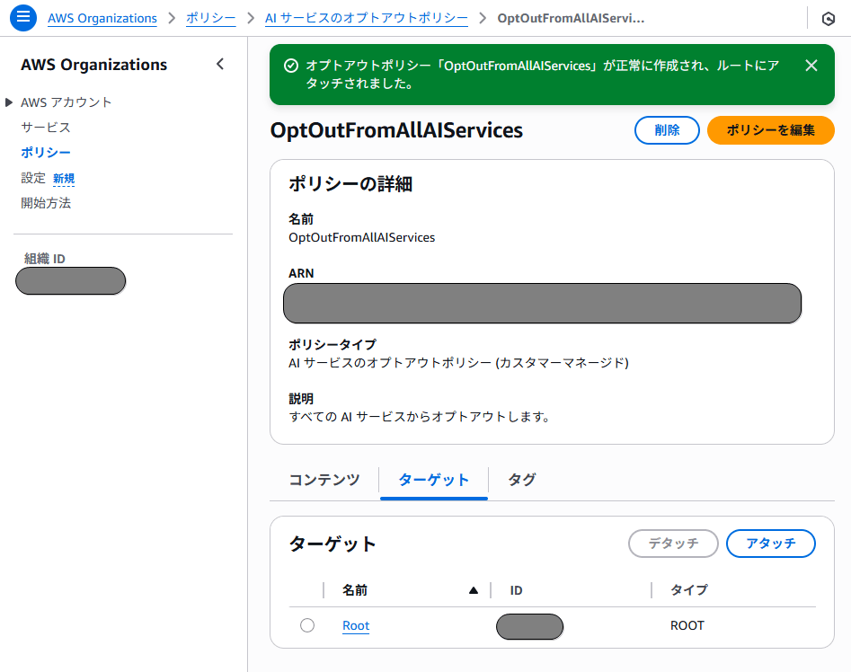
Task: Click the success checkmark icon in banner
Action: click(x=291, y=66)
